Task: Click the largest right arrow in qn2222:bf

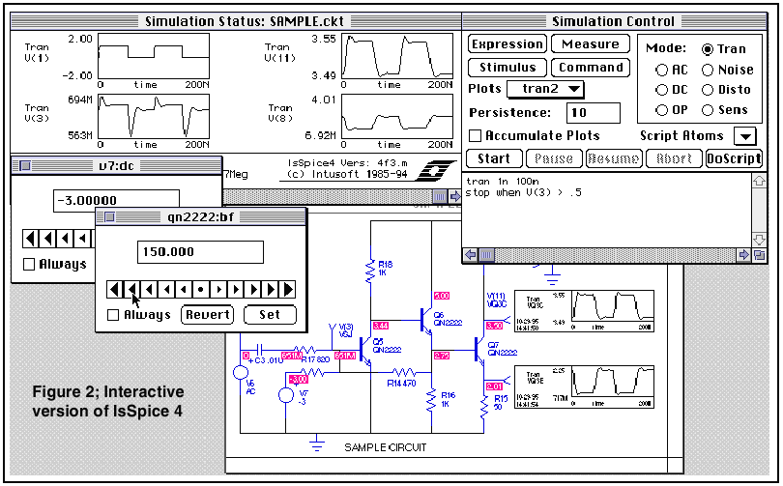Action: point(288,289)
